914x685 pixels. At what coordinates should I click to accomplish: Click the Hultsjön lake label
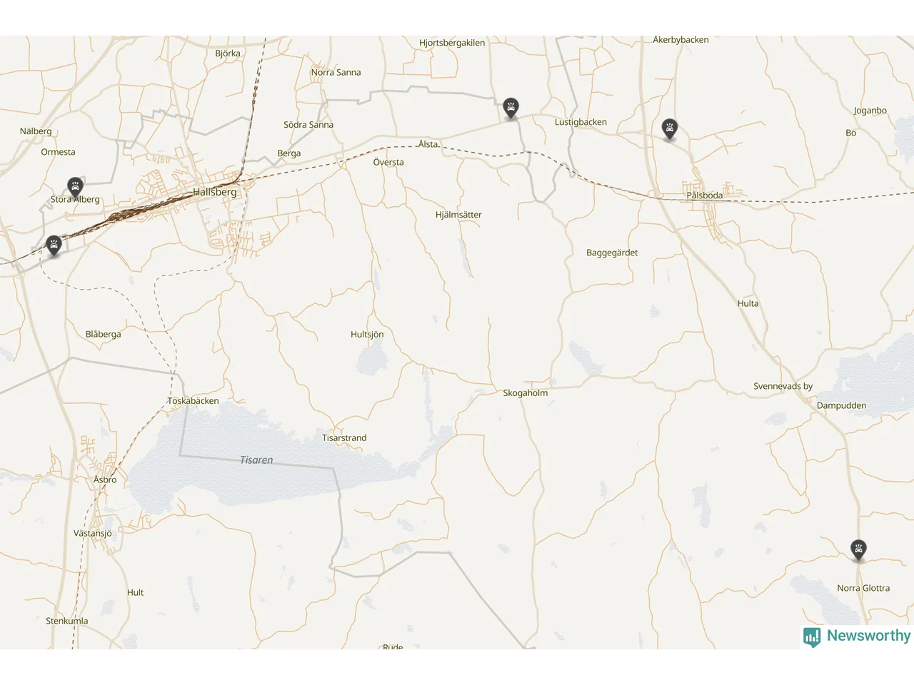click(x=367, y=335)
